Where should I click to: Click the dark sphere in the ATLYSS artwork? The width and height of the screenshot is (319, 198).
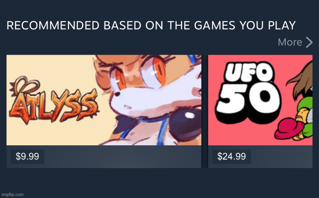(x=185, y=124)
